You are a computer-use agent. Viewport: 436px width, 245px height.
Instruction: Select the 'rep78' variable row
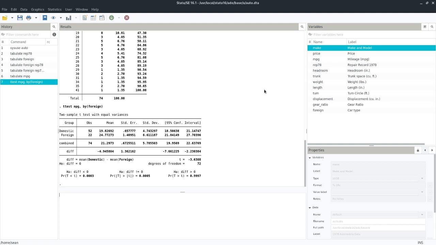click(371, 65)
